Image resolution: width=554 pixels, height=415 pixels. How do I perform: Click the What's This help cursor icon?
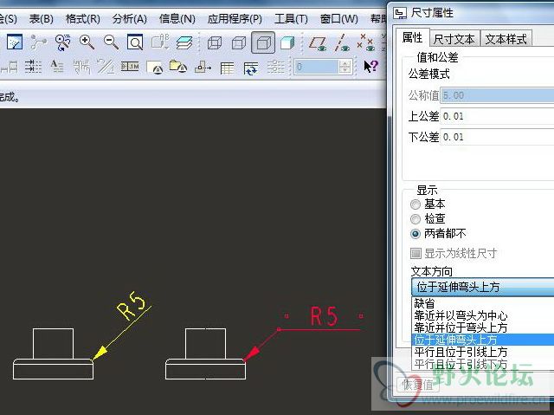[371, 67]
